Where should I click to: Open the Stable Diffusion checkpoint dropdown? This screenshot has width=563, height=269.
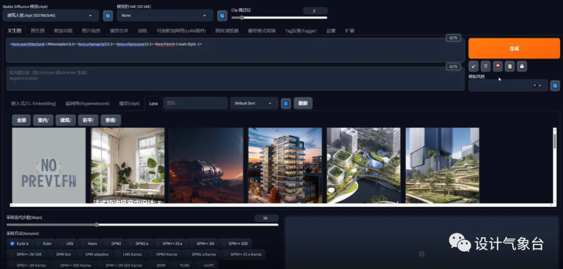[51, 16]
